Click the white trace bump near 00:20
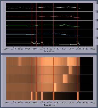 point(20,8)
